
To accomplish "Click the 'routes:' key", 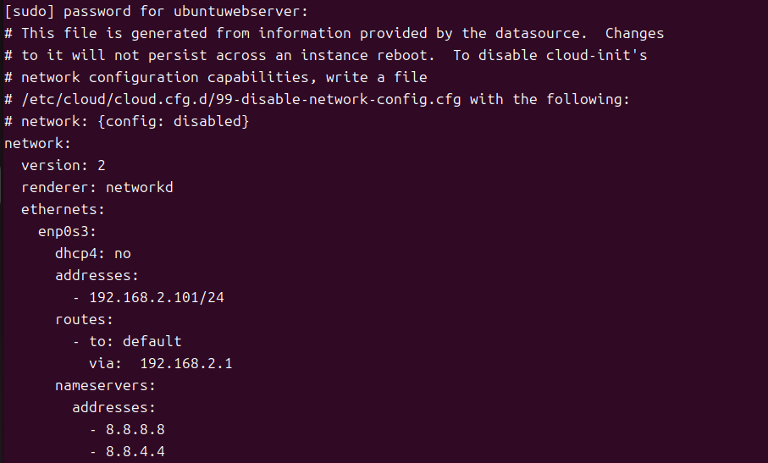I will coord(84,320).
